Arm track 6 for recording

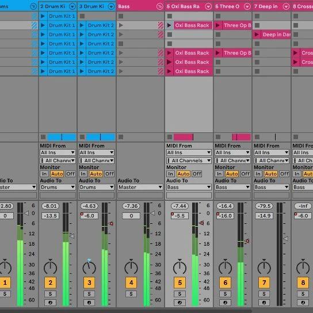pos(225,303)
